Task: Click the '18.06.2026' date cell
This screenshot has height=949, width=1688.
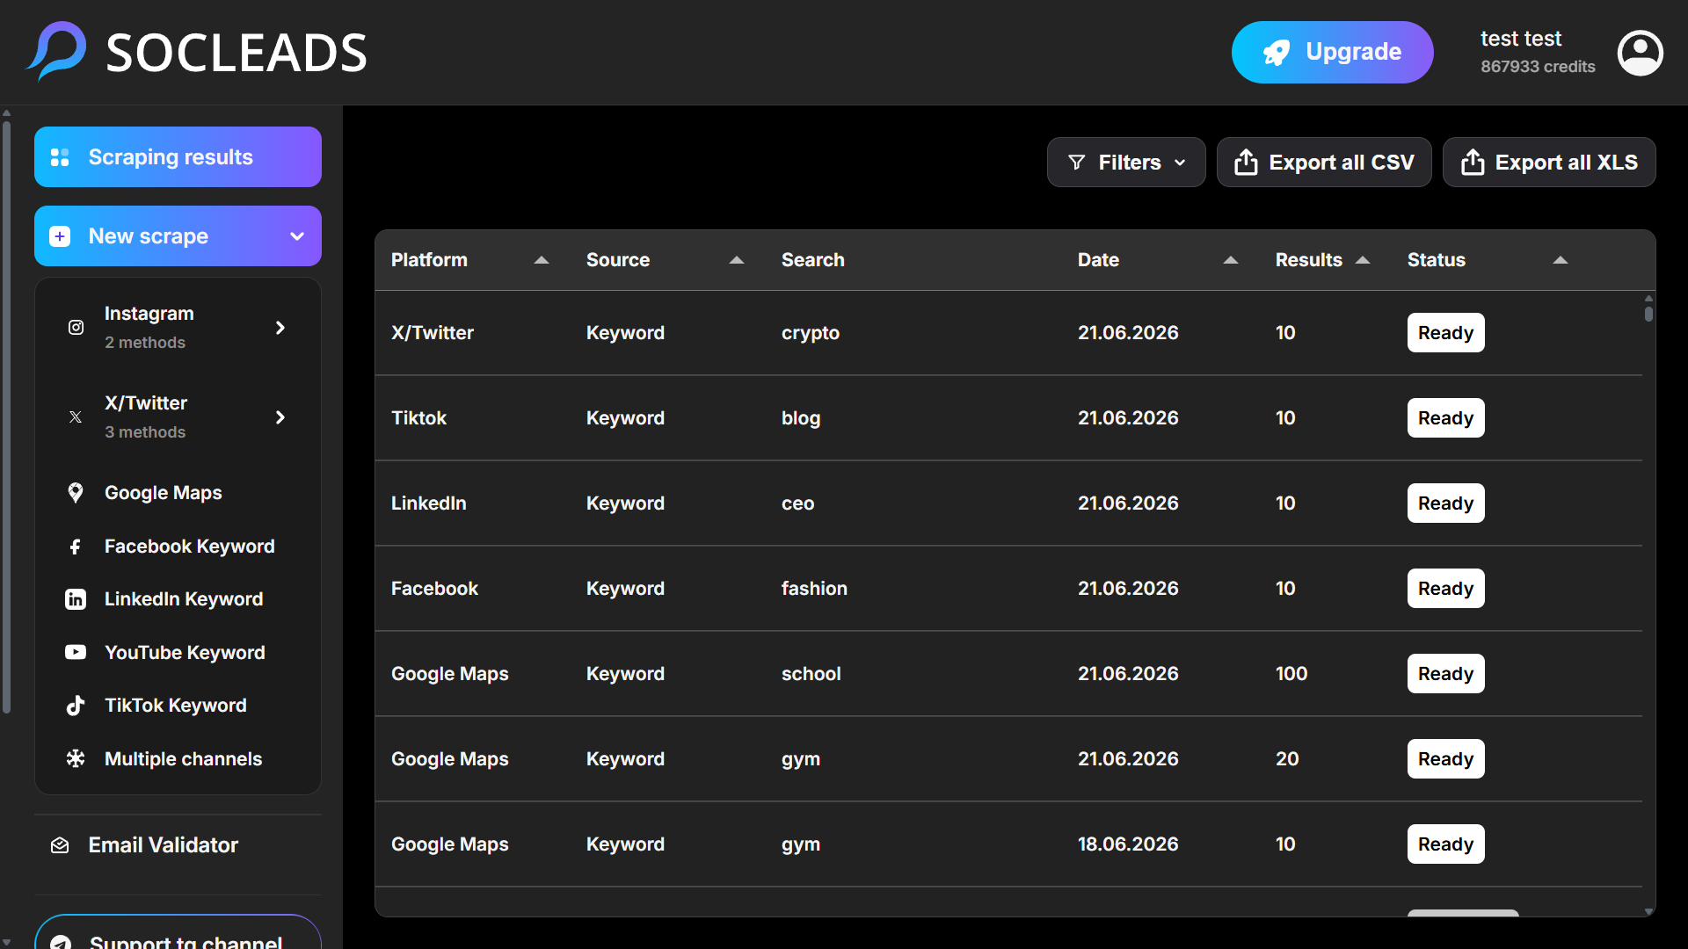Action: [x=1128, y=844]
